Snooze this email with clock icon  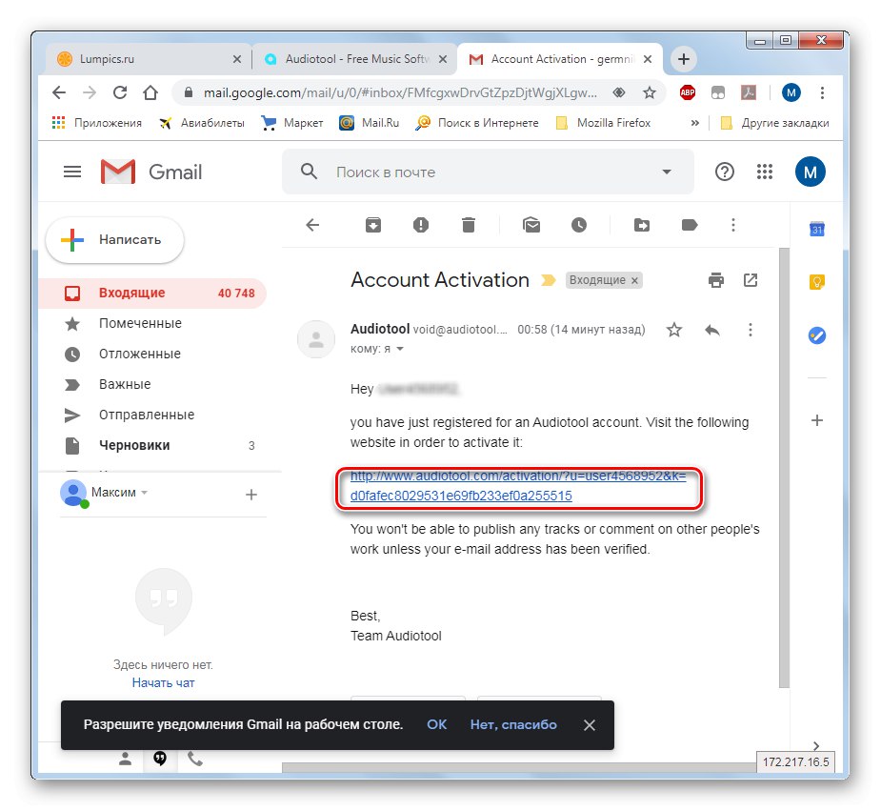[579, 225]
